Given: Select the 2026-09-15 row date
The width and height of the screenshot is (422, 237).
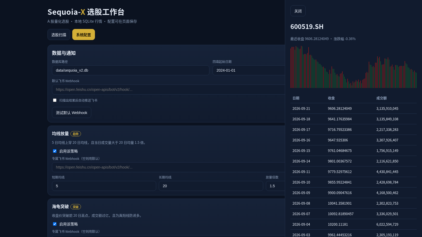Looking at the screenshot, I should pyautogui.click(x=301, y=151).
